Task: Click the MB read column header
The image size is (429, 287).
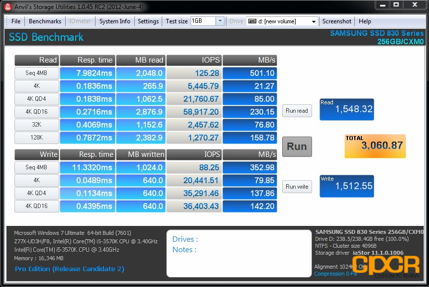Action: [x=141, y=60]
